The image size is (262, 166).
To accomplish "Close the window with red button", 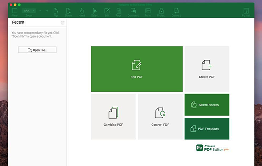I will (x=11, y=5).
